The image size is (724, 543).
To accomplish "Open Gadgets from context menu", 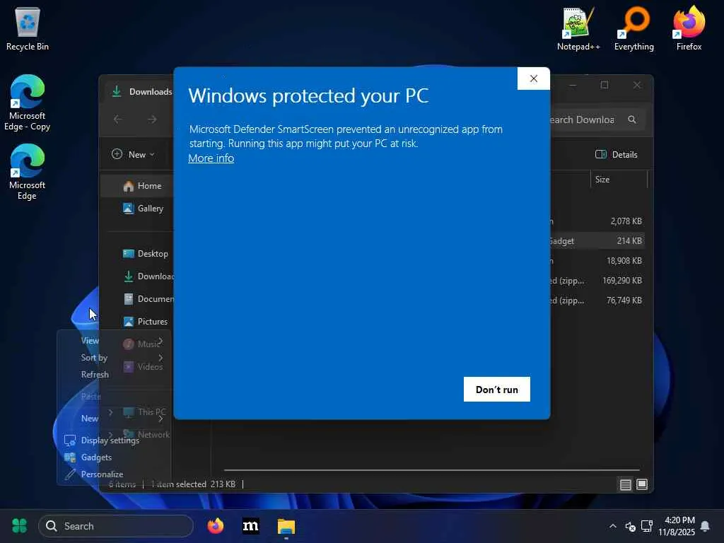I will click(114, 457).
